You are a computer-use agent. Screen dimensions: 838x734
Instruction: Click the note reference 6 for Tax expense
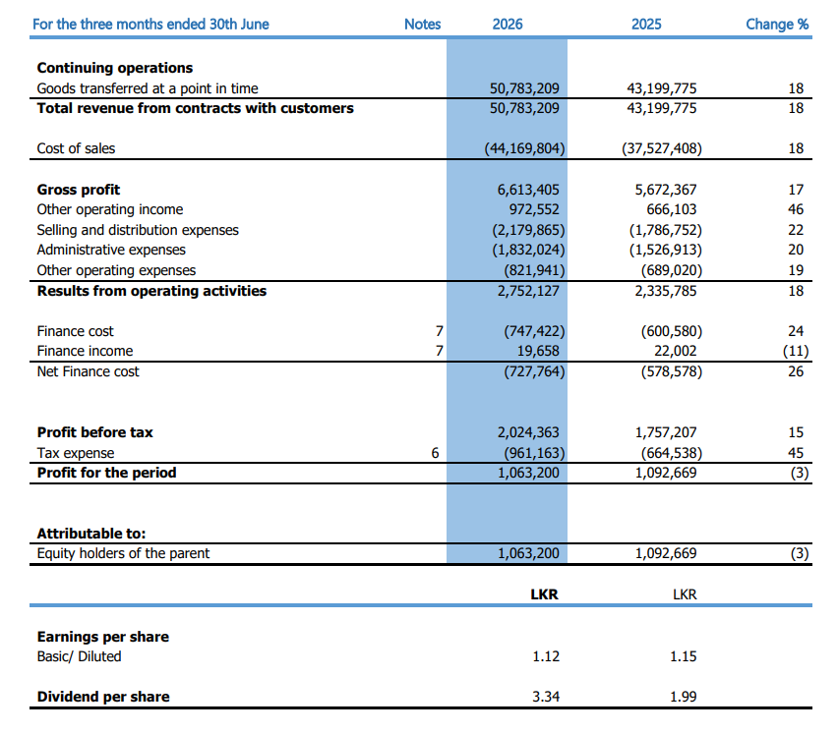click(435, 453)
